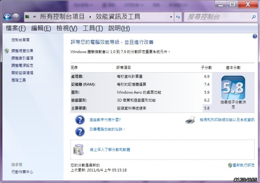Select the 主要硬碟 row

141,108
